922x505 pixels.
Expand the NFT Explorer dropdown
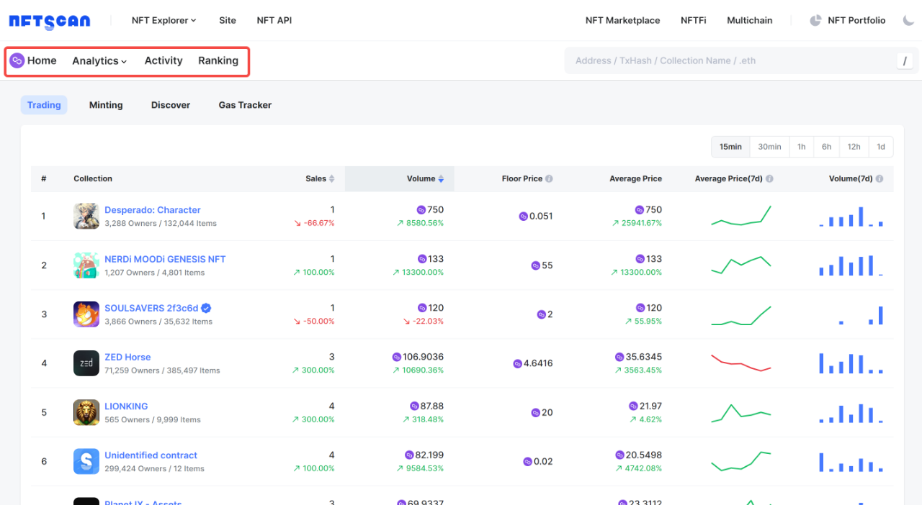click(x=164, y=20)
